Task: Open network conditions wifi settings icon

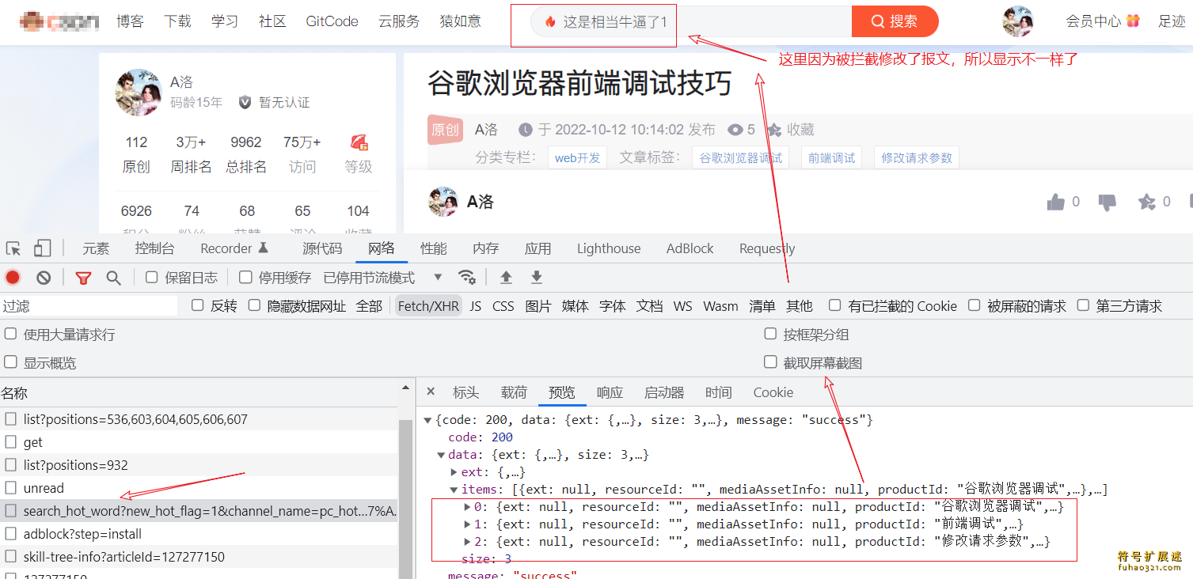Action: click(467, 278)
